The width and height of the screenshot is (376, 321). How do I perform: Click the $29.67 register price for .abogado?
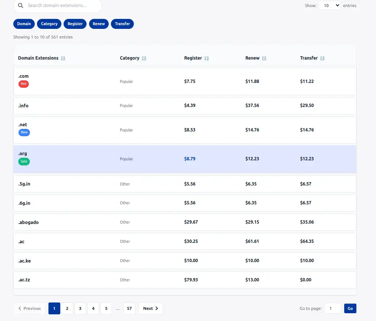pyautogui.click(x=191, y=222)
